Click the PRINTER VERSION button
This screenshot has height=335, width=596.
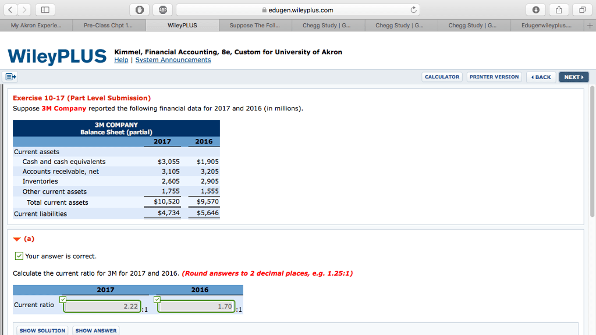pyautogui.click(x=494, y=77)
